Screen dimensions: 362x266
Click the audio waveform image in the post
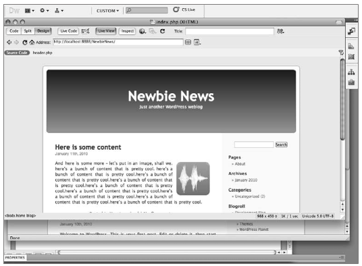(193, 178)
